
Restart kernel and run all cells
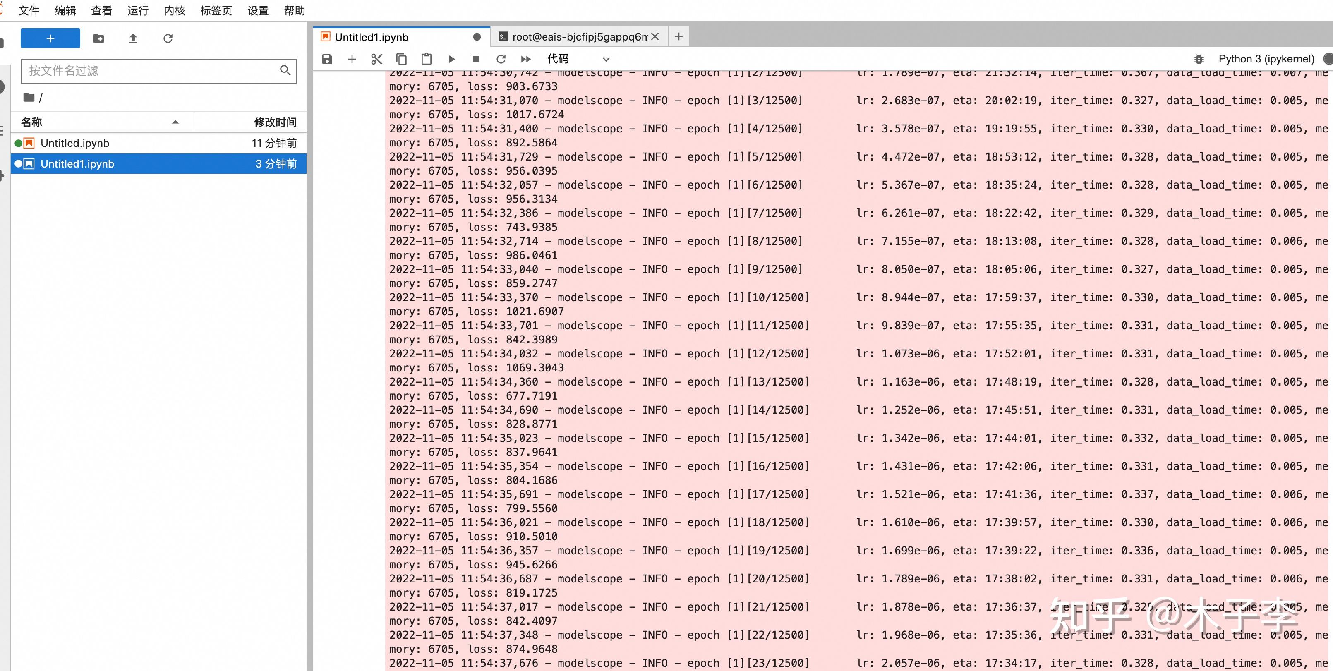(x=526, y=59)
